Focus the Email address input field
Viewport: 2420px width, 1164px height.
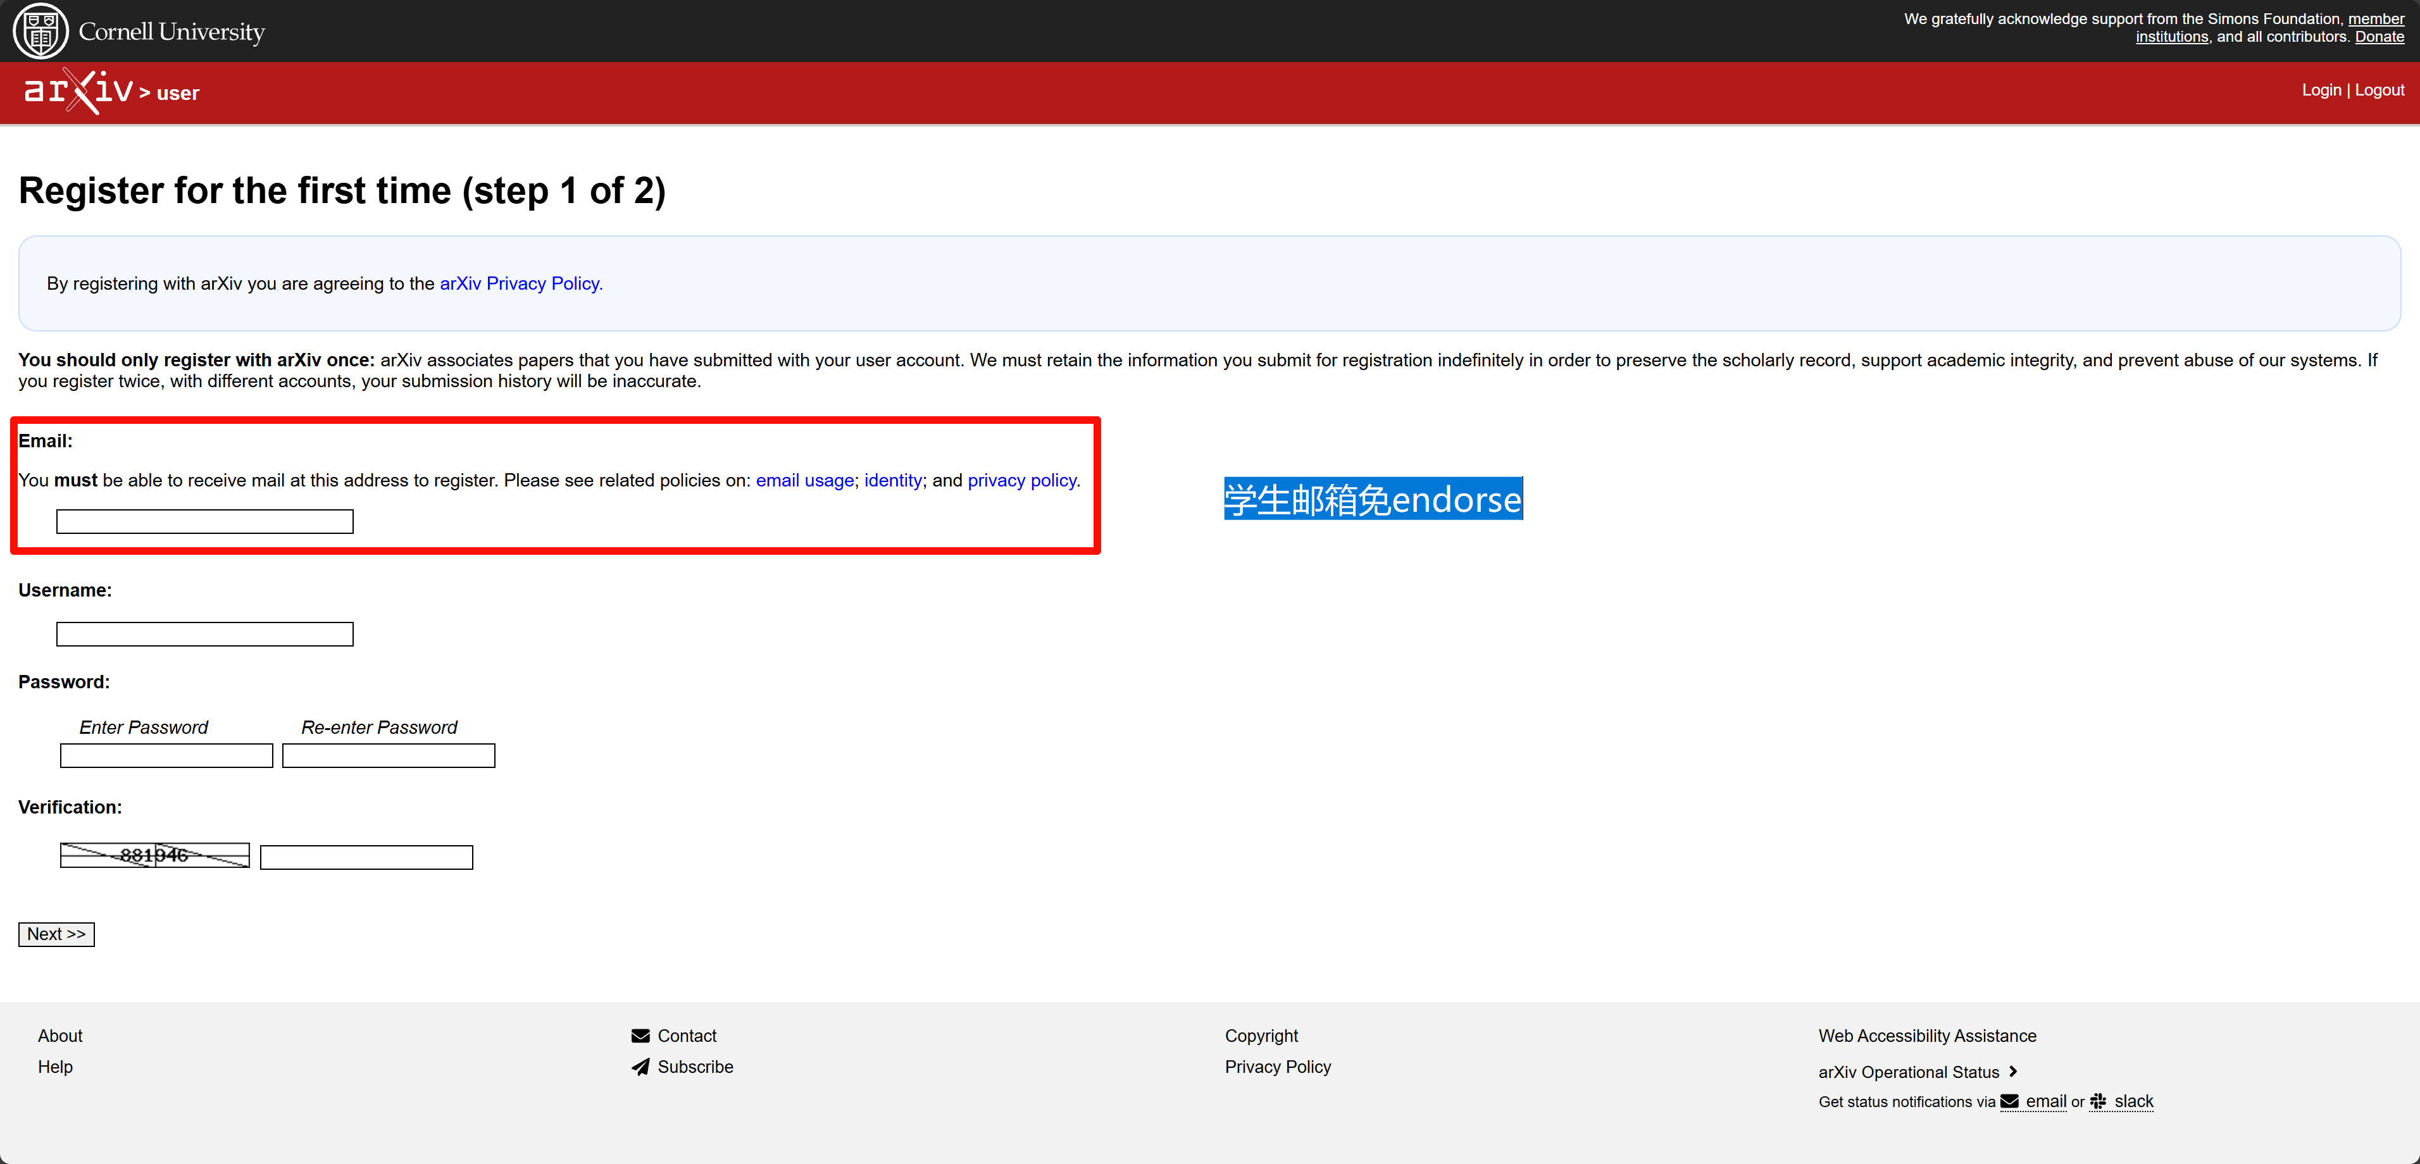[x=205, y=521]
